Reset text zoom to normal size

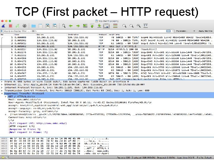point(139,26)
